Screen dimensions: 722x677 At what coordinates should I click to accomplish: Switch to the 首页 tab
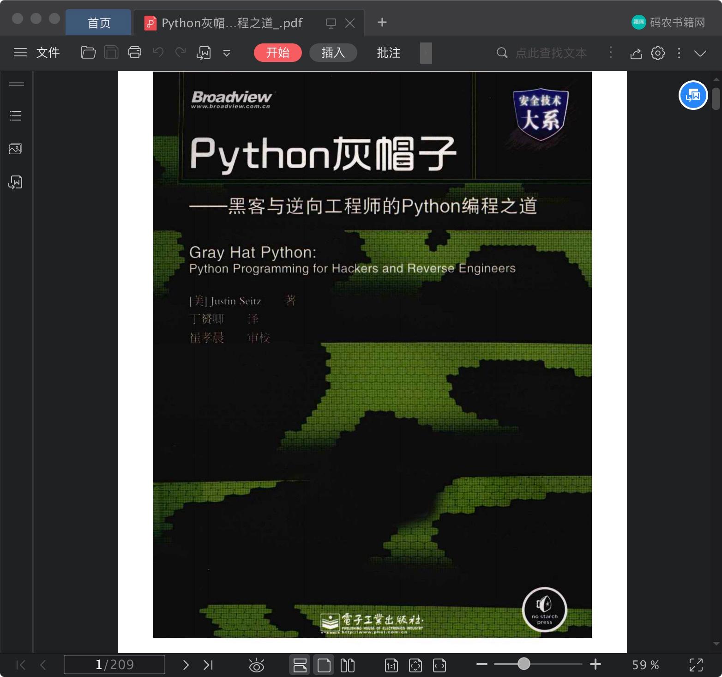click(x=99, y=23)
